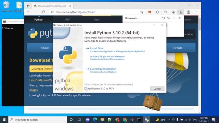Image resolution: width=219 pixels, height=123 pixels.
Task: Close the Python 3.10.2 Setup dialog
Action: coord(162,25)
